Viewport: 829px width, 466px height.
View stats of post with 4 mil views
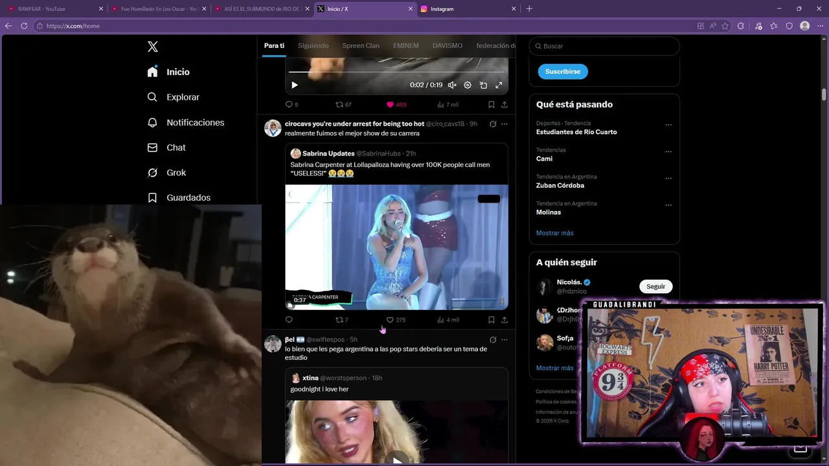coord(448,320)
